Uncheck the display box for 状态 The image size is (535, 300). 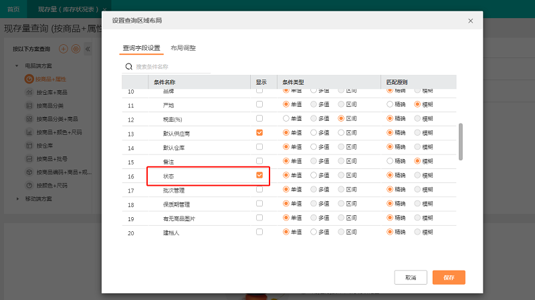click(259, 175)
